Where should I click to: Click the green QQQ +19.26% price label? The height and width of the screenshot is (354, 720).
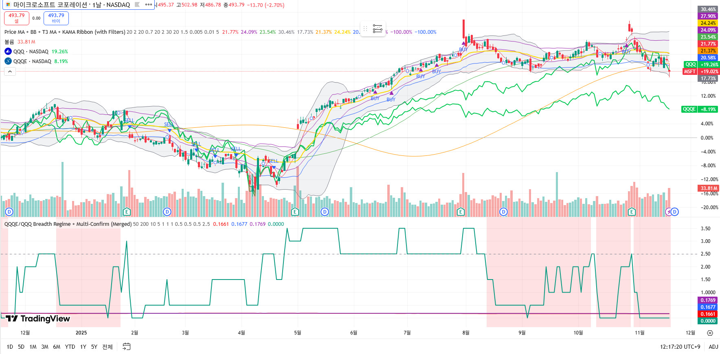702,64
